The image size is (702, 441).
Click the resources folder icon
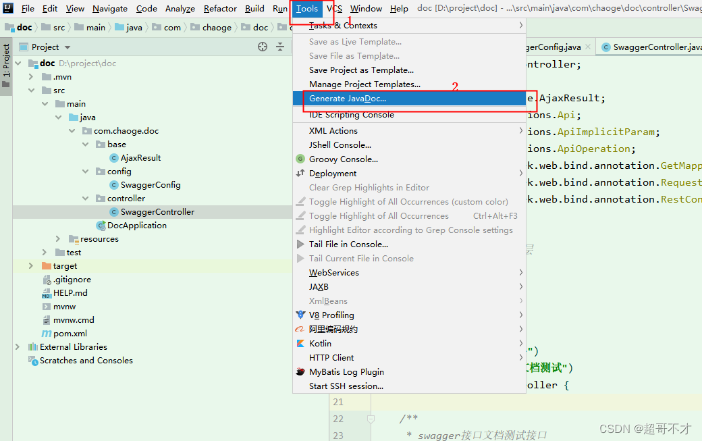(x=74, y=239)
